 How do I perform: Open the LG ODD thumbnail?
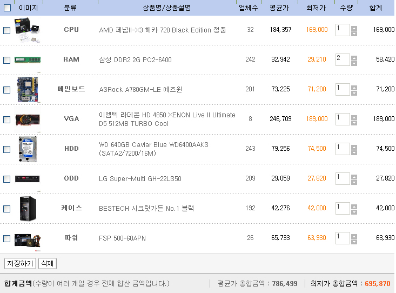pyautogui.click(x=27, y=179)
